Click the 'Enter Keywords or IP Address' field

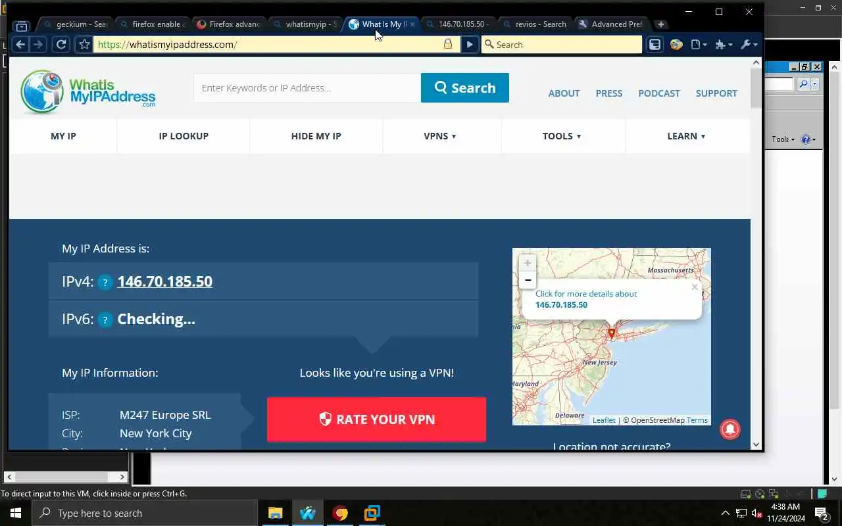(307, 87)
